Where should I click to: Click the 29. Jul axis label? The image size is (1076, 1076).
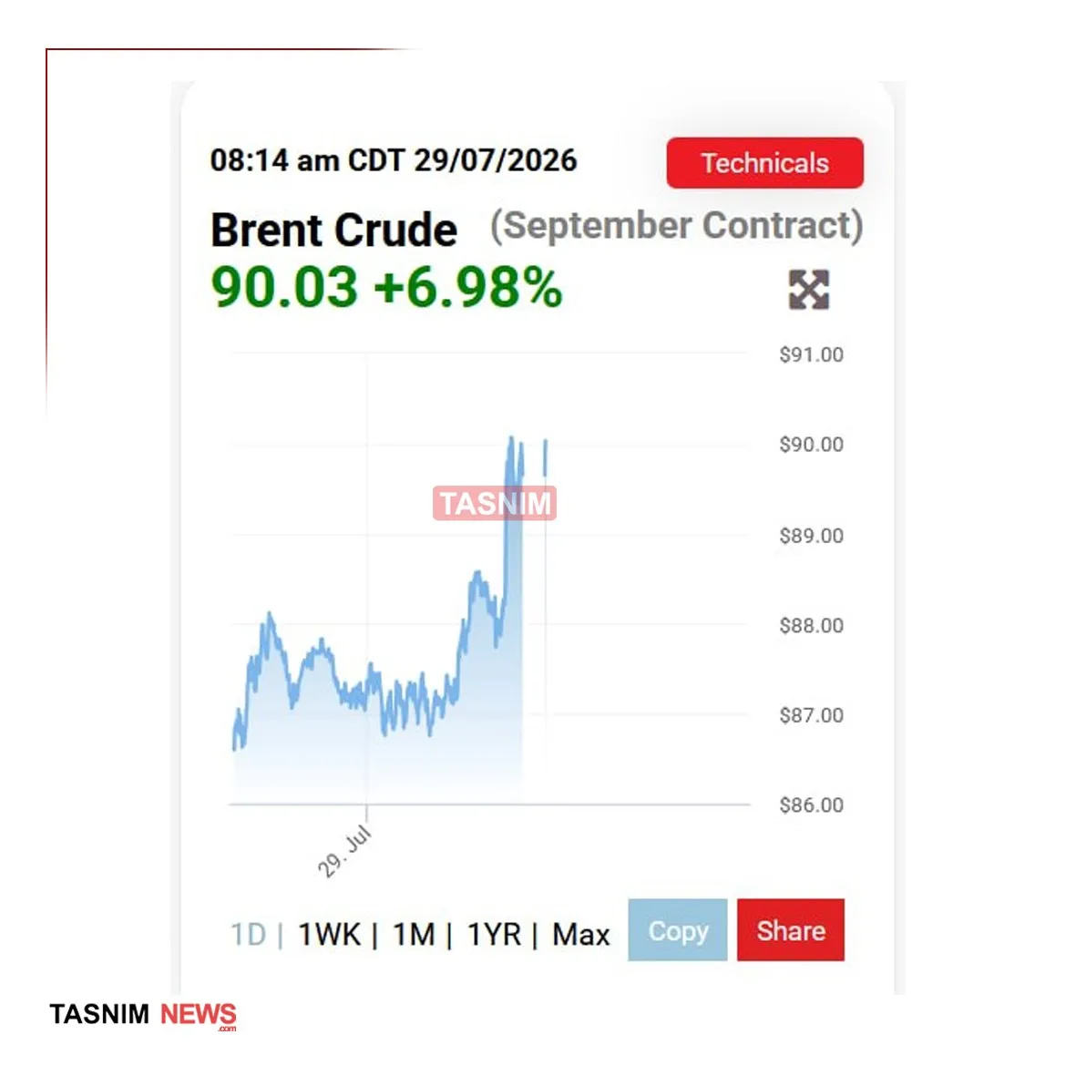345,851
